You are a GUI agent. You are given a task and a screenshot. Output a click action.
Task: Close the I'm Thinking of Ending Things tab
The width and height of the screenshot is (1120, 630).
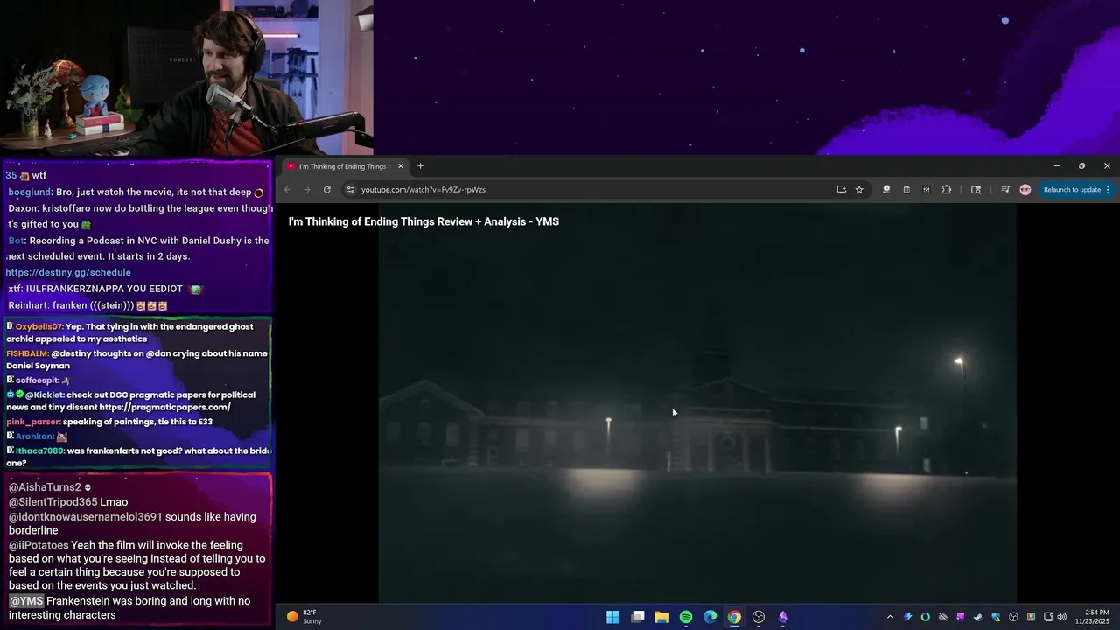401,166
